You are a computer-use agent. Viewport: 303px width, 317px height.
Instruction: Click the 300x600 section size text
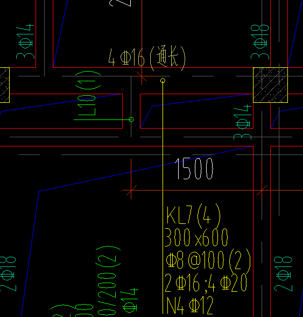coord(196,238)
